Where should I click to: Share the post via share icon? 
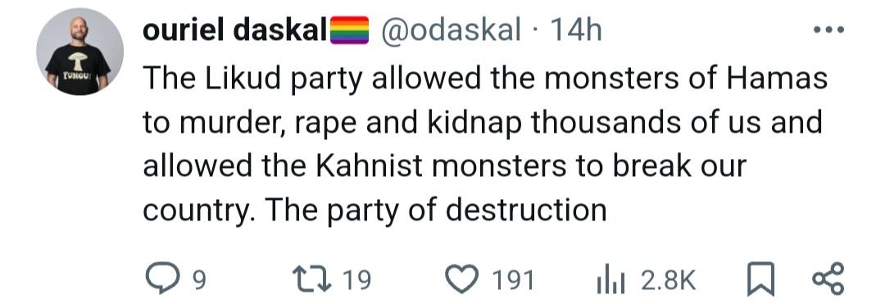(x=828, y=279)
